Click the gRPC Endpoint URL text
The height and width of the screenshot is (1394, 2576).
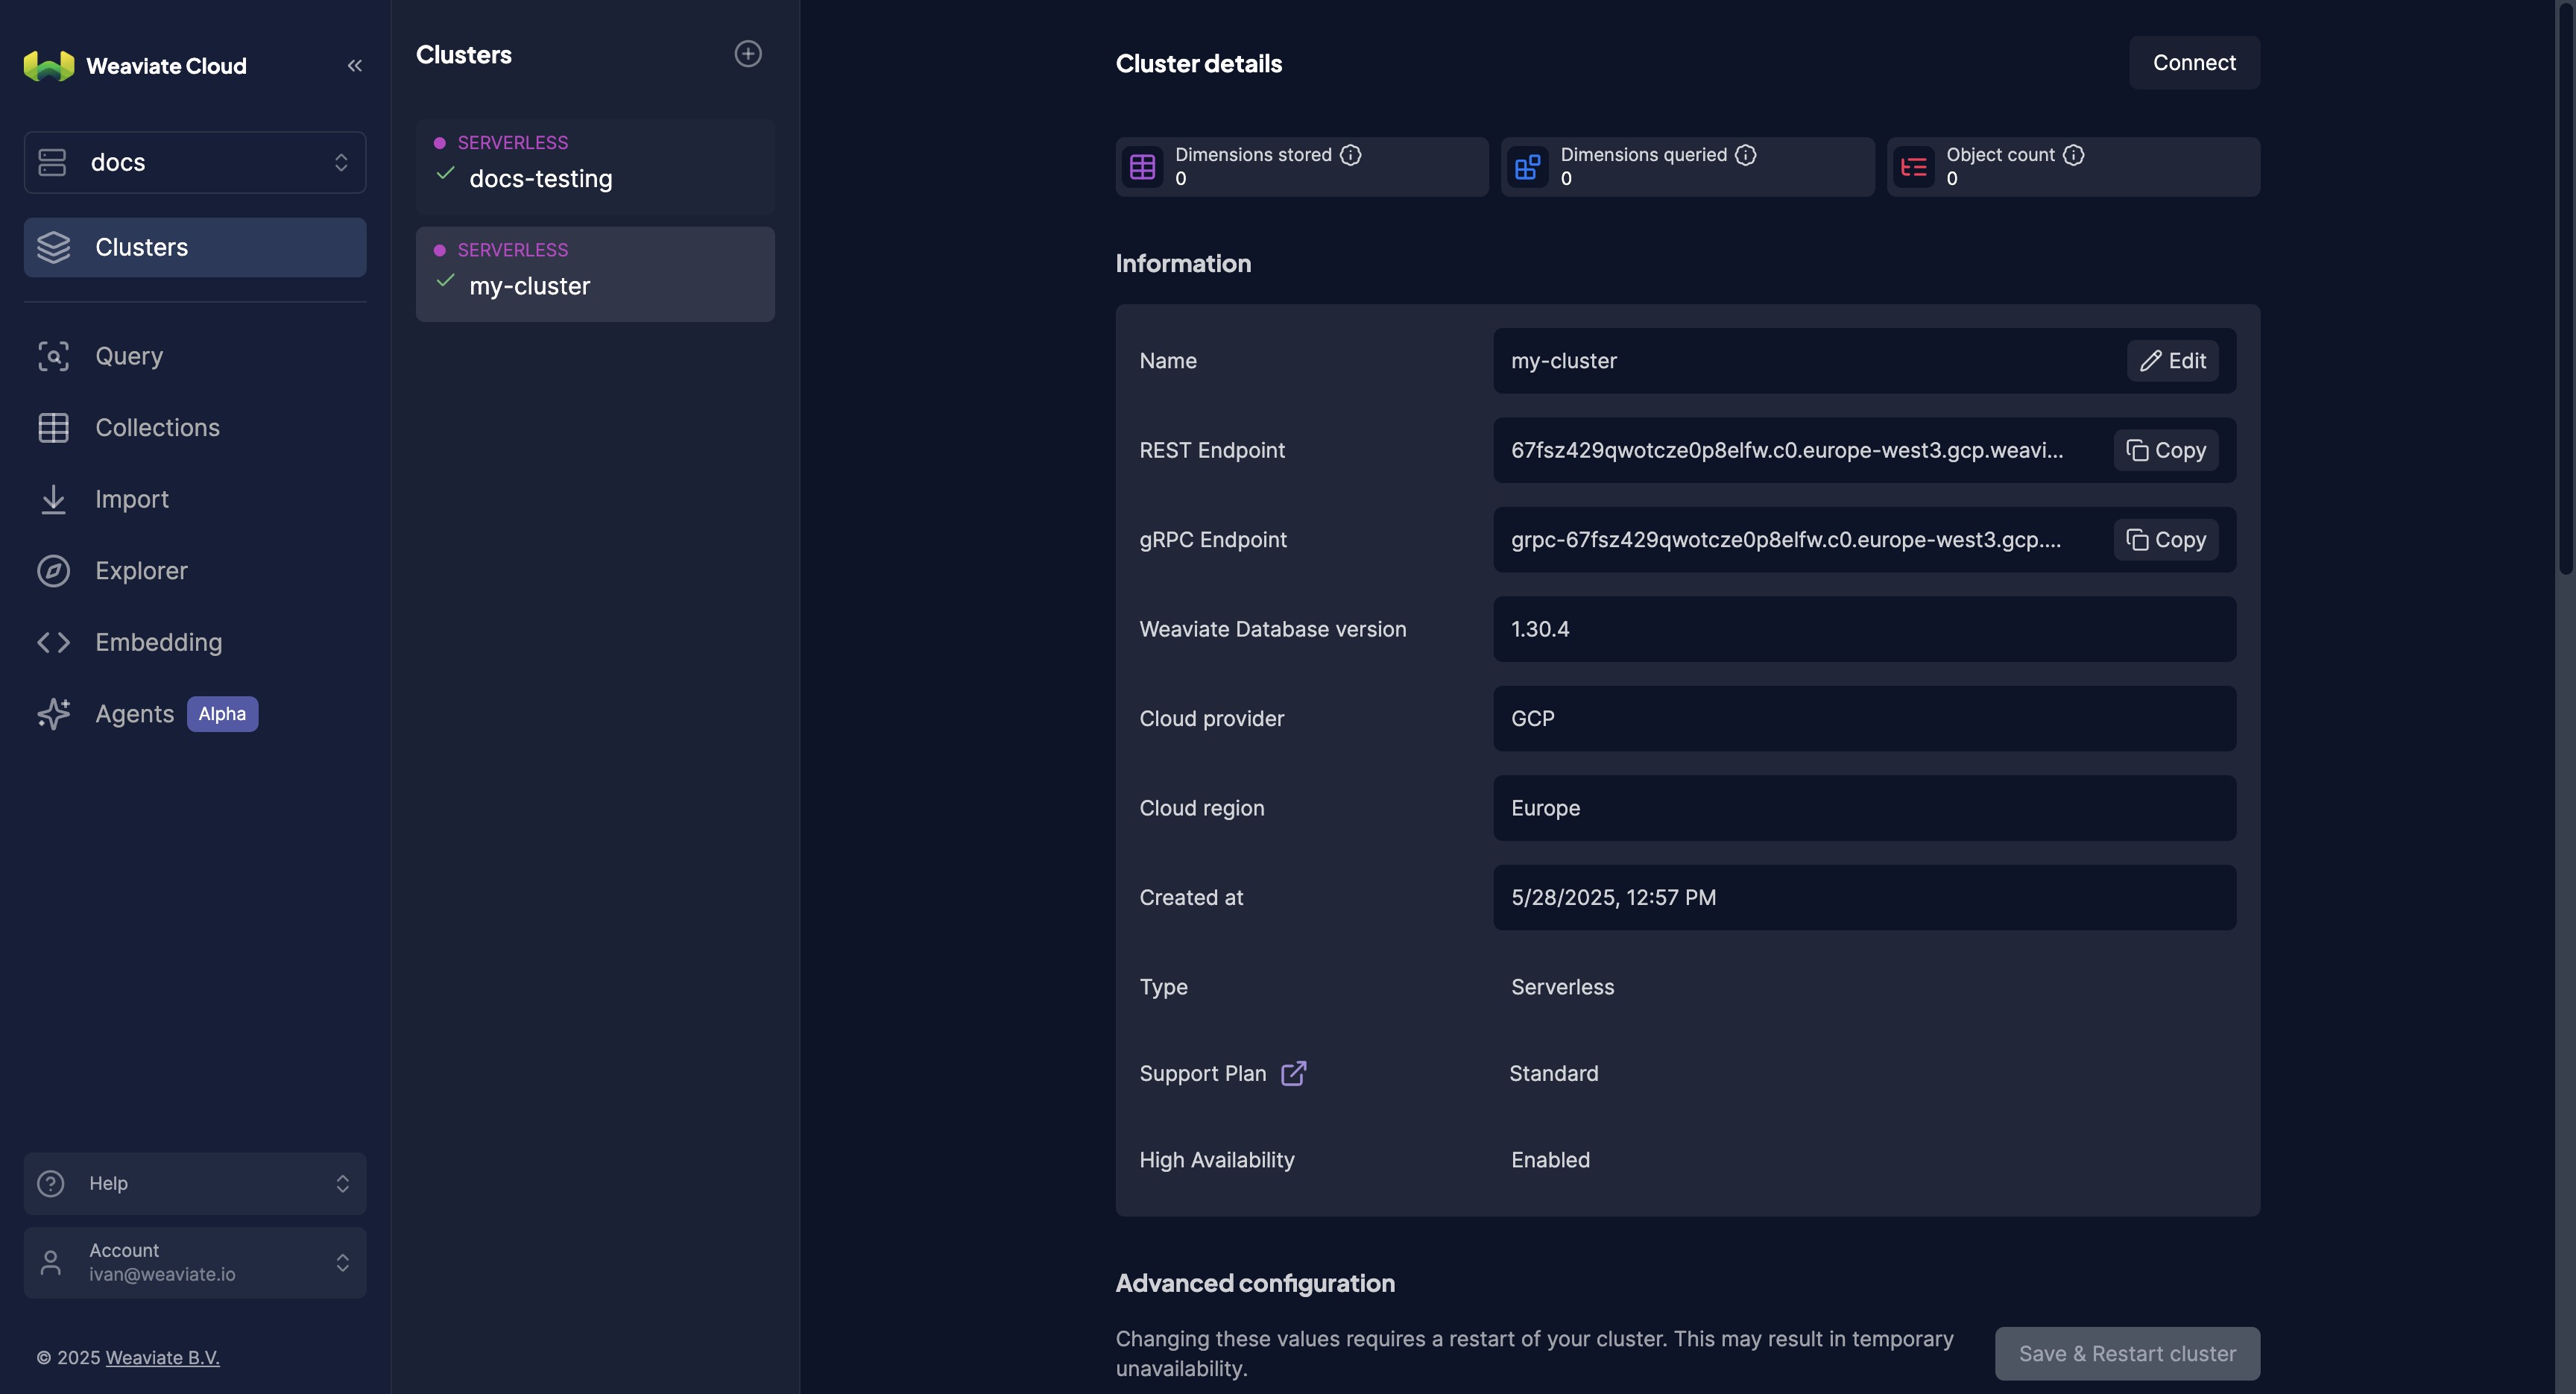(x=1786, y=540)
